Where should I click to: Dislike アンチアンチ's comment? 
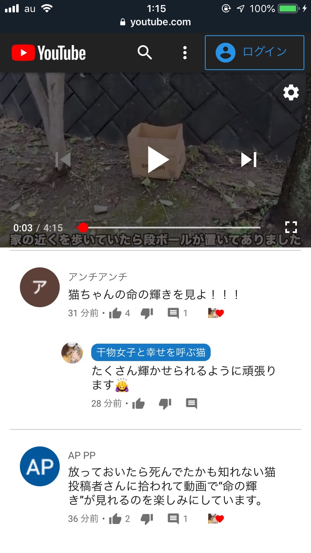(x=147, y=313)
